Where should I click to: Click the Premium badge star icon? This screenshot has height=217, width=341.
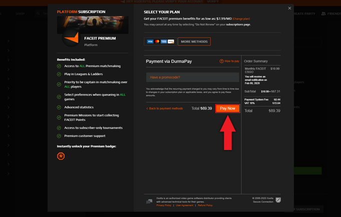tap(61, 156)
